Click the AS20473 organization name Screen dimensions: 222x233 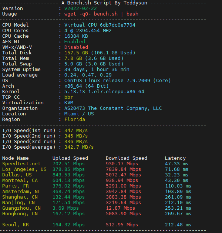pos(113,108)
